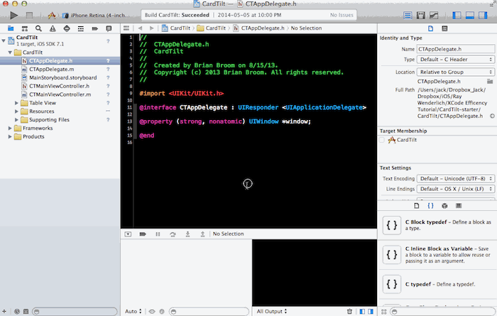This screenshot has width=497, height=316.
Task: Click the Name field CTAppDelegate.h
Action: pyautogui.click(x=456, y=49)
